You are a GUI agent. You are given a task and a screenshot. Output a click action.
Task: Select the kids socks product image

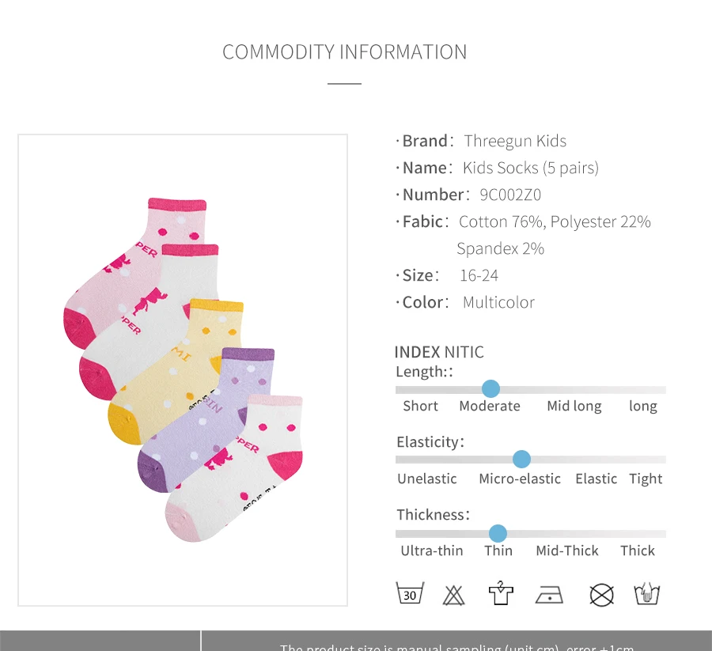pos(183,370)
